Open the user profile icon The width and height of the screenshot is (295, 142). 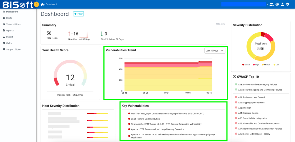282,4
